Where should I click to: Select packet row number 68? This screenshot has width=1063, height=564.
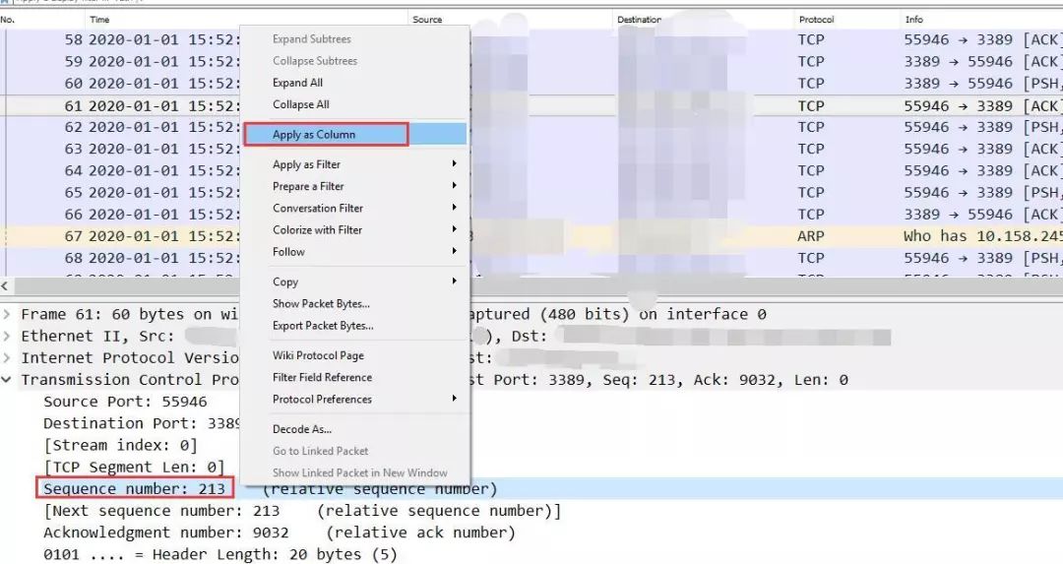531,258
